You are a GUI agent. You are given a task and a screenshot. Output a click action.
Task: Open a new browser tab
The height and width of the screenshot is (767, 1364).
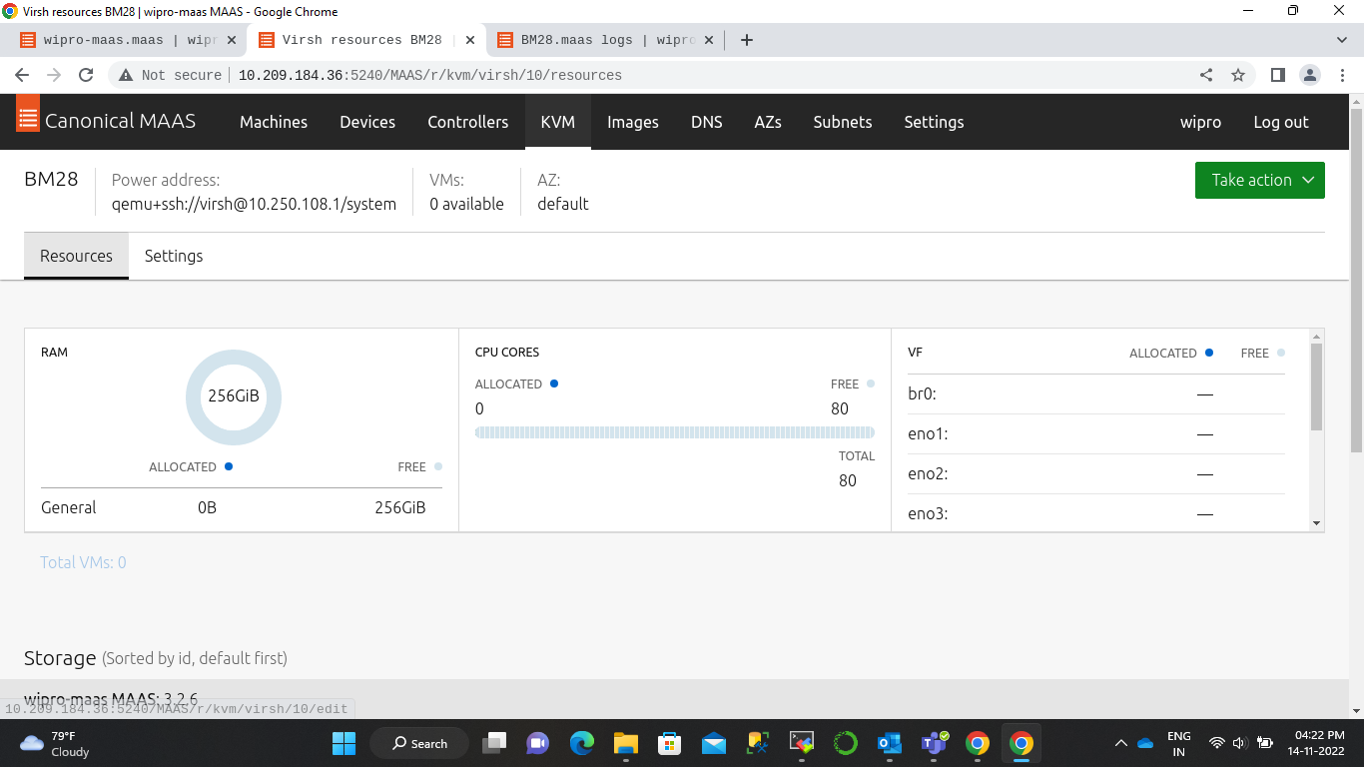[746, 40]
